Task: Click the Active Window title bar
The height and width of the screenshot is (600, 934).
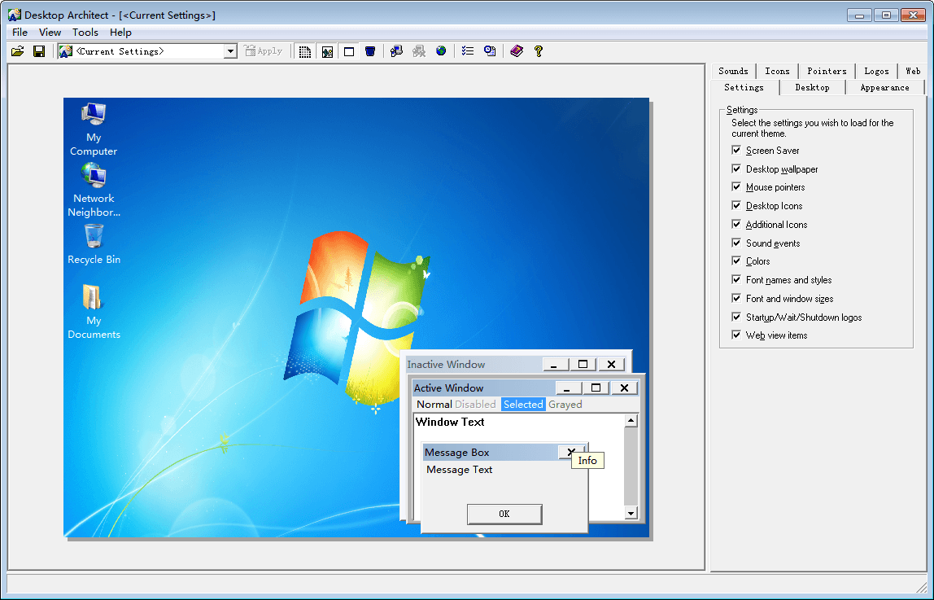Action: [x=483, y=388]
